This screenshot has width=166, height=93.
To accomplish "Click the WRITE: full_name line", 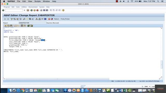I will (x=11, y=51).
